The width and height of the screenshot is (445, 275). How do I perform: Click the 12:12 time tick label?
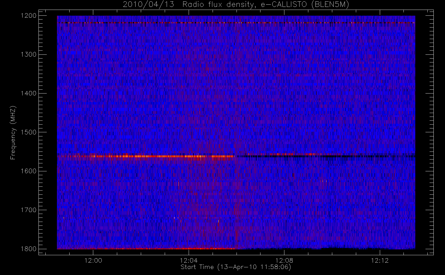380,260
